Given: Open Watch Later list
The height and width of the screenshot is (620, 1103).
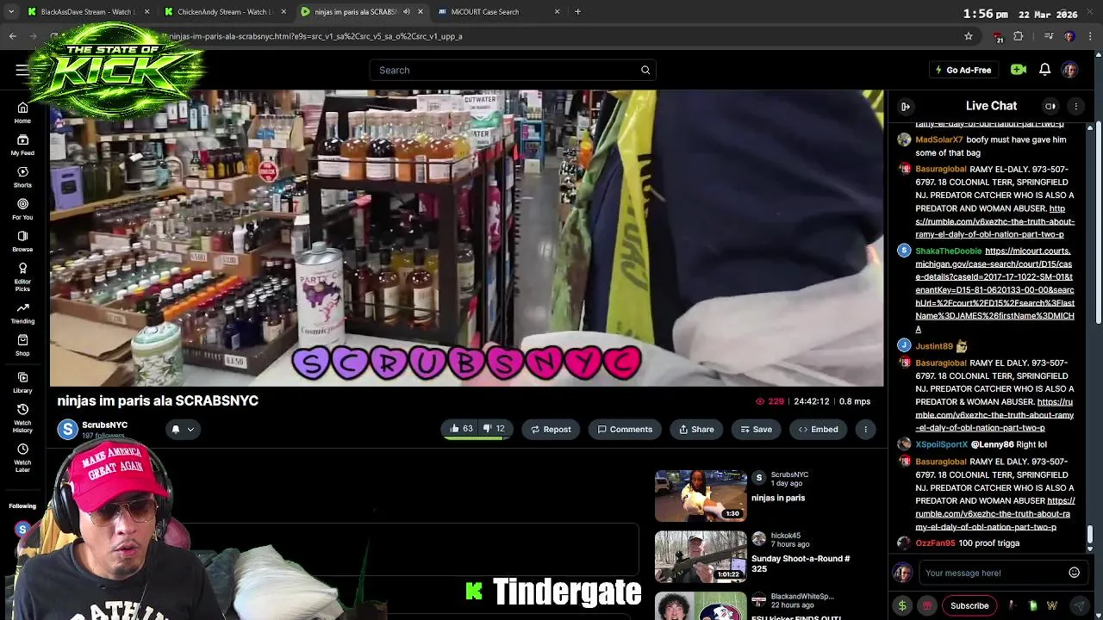Looking at the screenshot, I should (x=22, y=457).
